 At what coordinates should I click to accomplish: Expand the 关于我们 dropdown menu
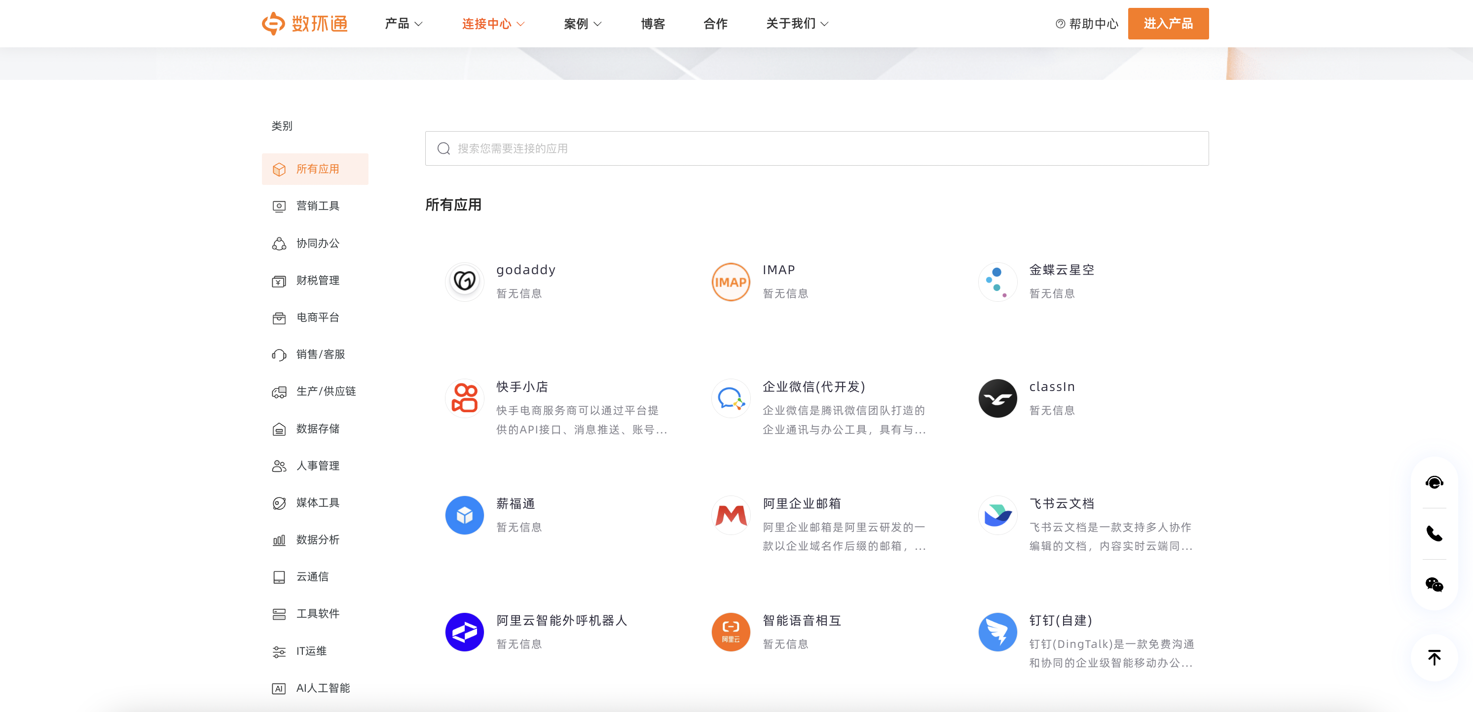click(x=797, y=24)
